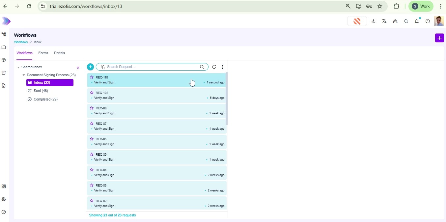Toggle the light/dark theme icon
The image size is (446, 222).
[x=373, y=21]
